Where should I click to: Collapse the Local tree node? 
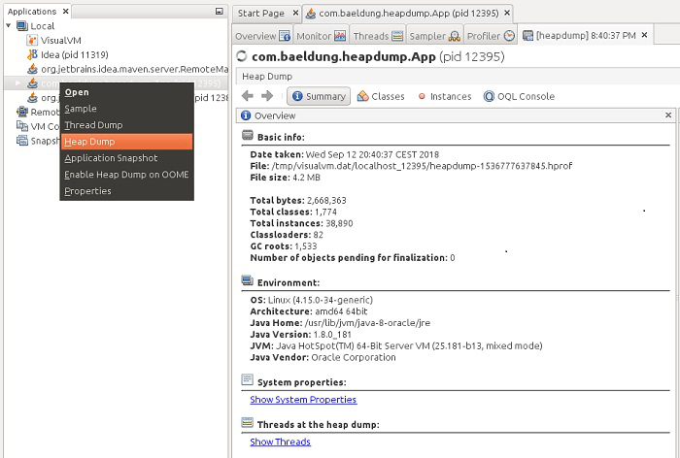click(x=8, y=25)
